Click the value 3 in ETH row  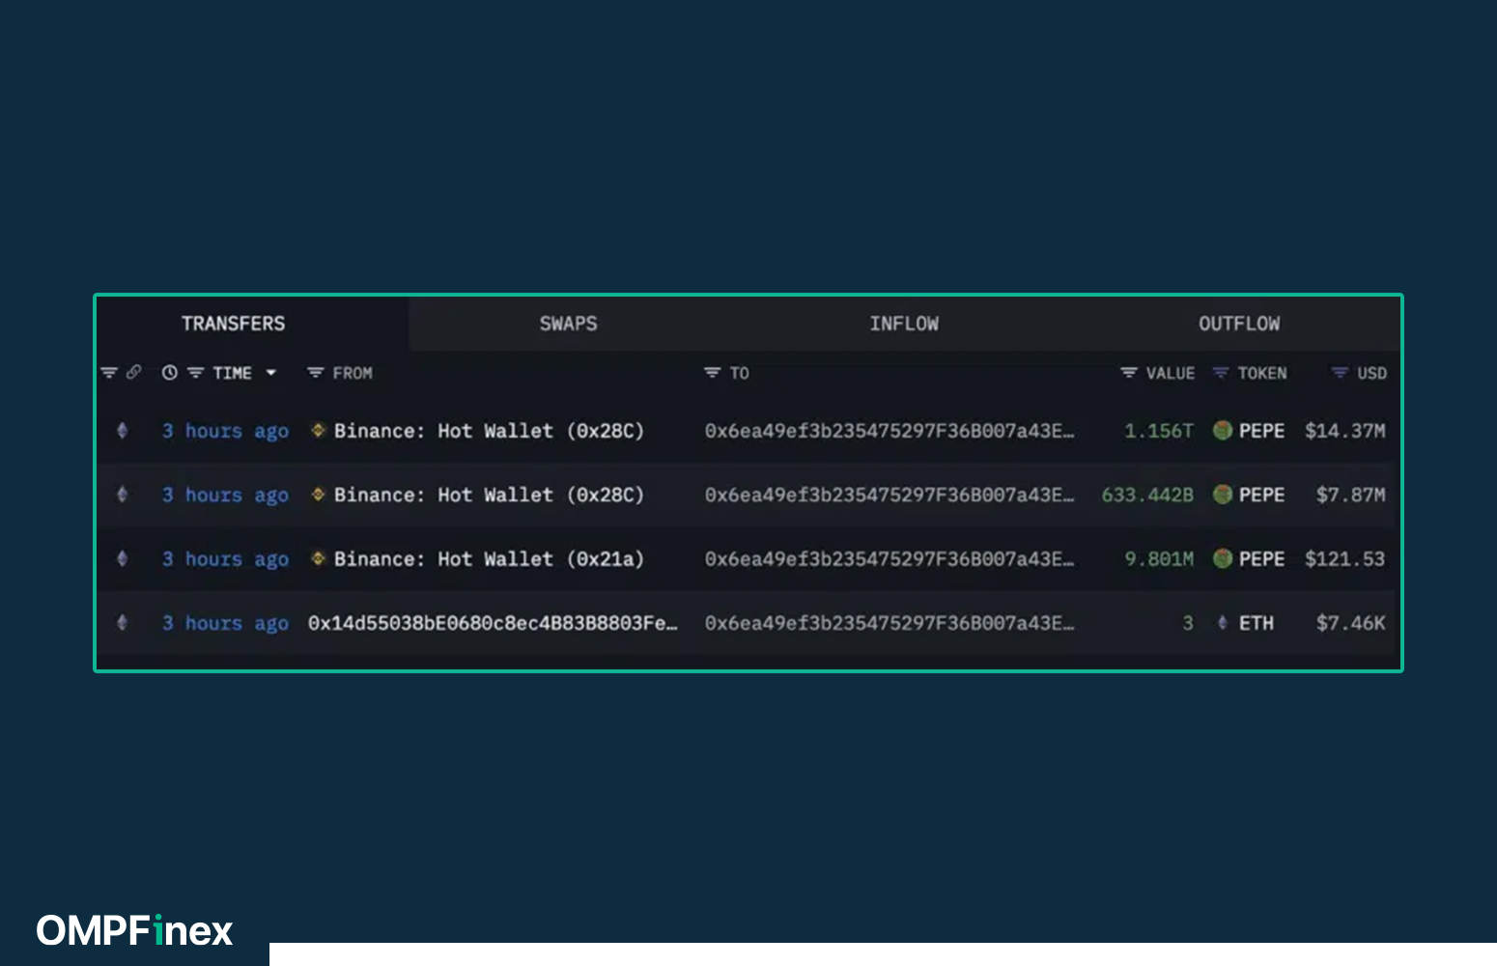1188,623
